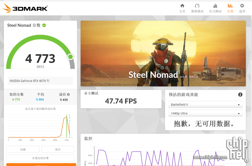Click the 47.74 FPS graphics test result
Image resolution: width=252 pixels, height=166 pixels.
tap(121, 101)
